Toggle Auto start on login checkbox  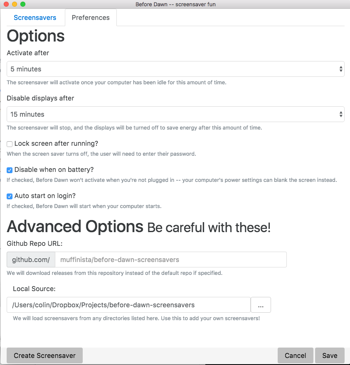click(10, 196)
